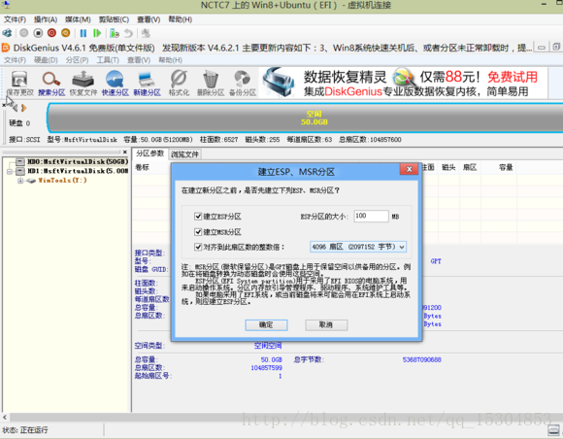Close the 建立ESP、MSR分区 dialog
563x439 pixels.
pyautogui.click(x=409, y=169)
